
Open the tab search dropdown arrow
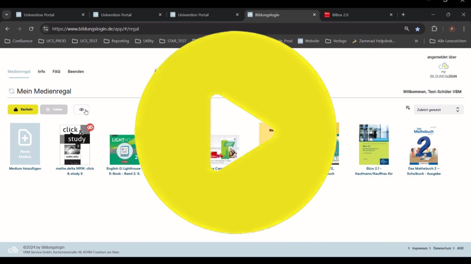coord(6,15)
